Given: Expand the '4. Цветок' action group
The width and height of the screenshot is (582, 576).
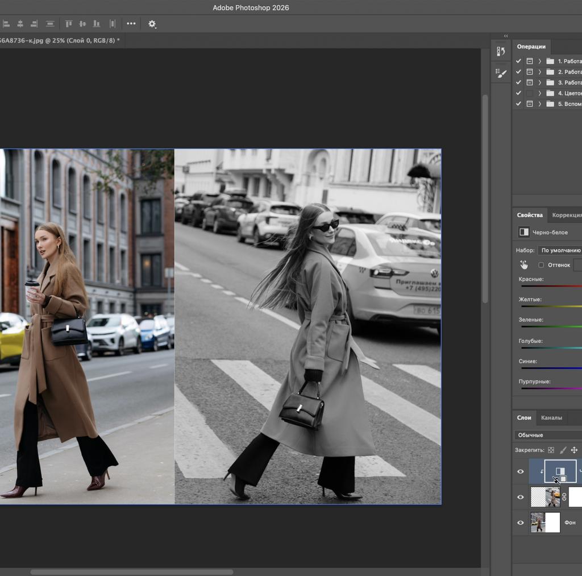Looking at the screenshot, I should tap(539, 93).
